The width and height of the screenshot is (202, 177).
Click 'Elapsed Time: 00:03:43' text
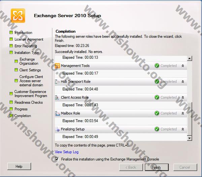point(80,105)
